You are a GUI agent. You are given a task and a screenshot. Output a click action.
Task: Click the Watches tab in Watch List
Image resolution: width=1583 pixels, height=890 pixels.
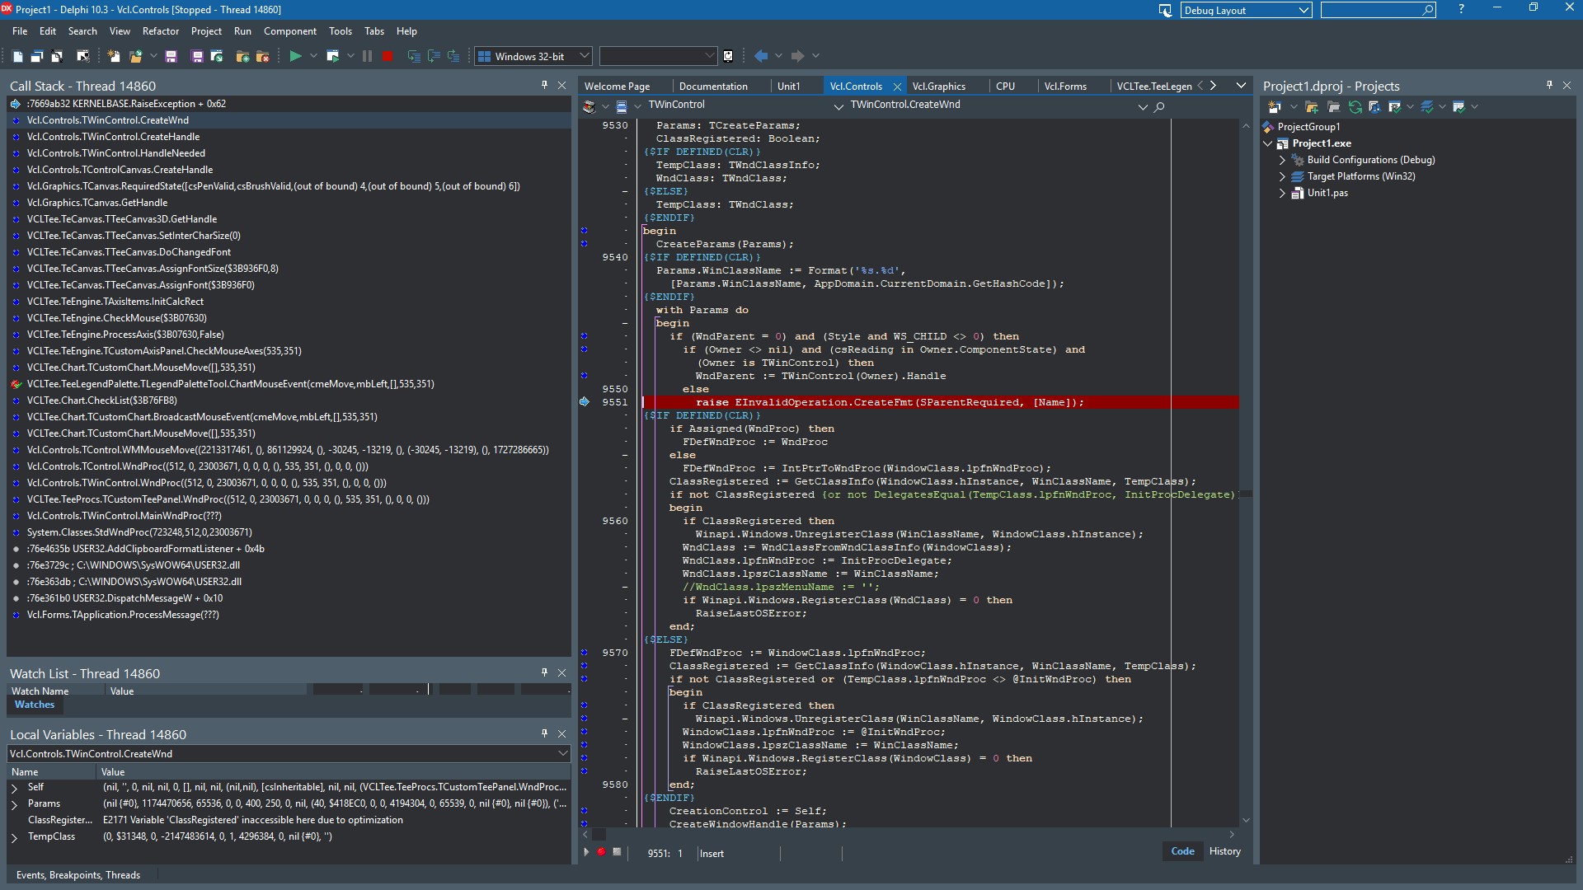tap(35, 705)
